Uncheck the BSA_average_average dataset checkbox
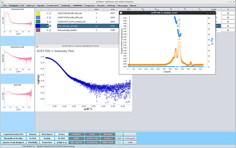The width and height of the screenshot is (236, 148). point(50,26)
